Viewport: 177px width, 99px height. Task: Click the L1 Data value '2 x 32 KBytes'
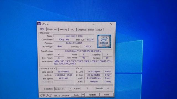93,71
